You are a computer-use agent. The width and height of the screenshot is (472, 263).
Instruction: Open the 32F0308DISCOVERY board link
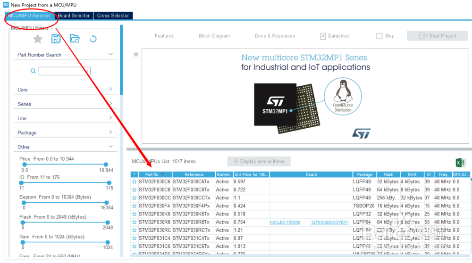tap(329, 222)
